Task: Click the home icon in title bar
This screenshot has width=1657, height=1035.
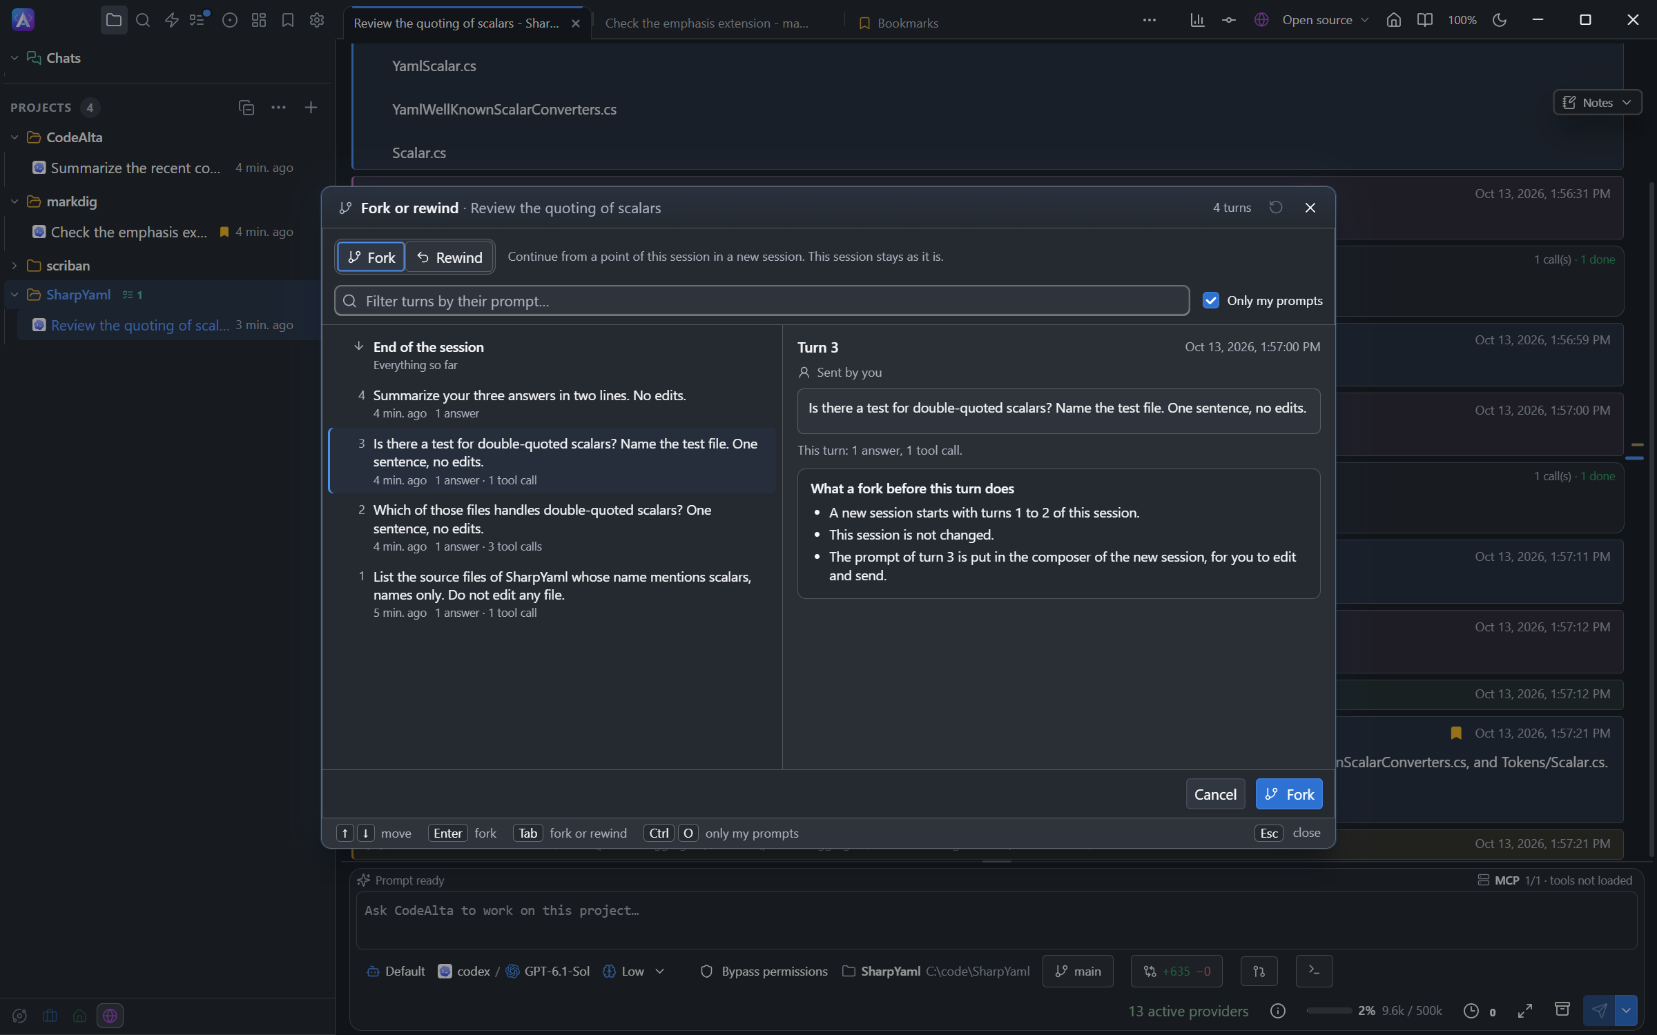Action: (1394, 20)
